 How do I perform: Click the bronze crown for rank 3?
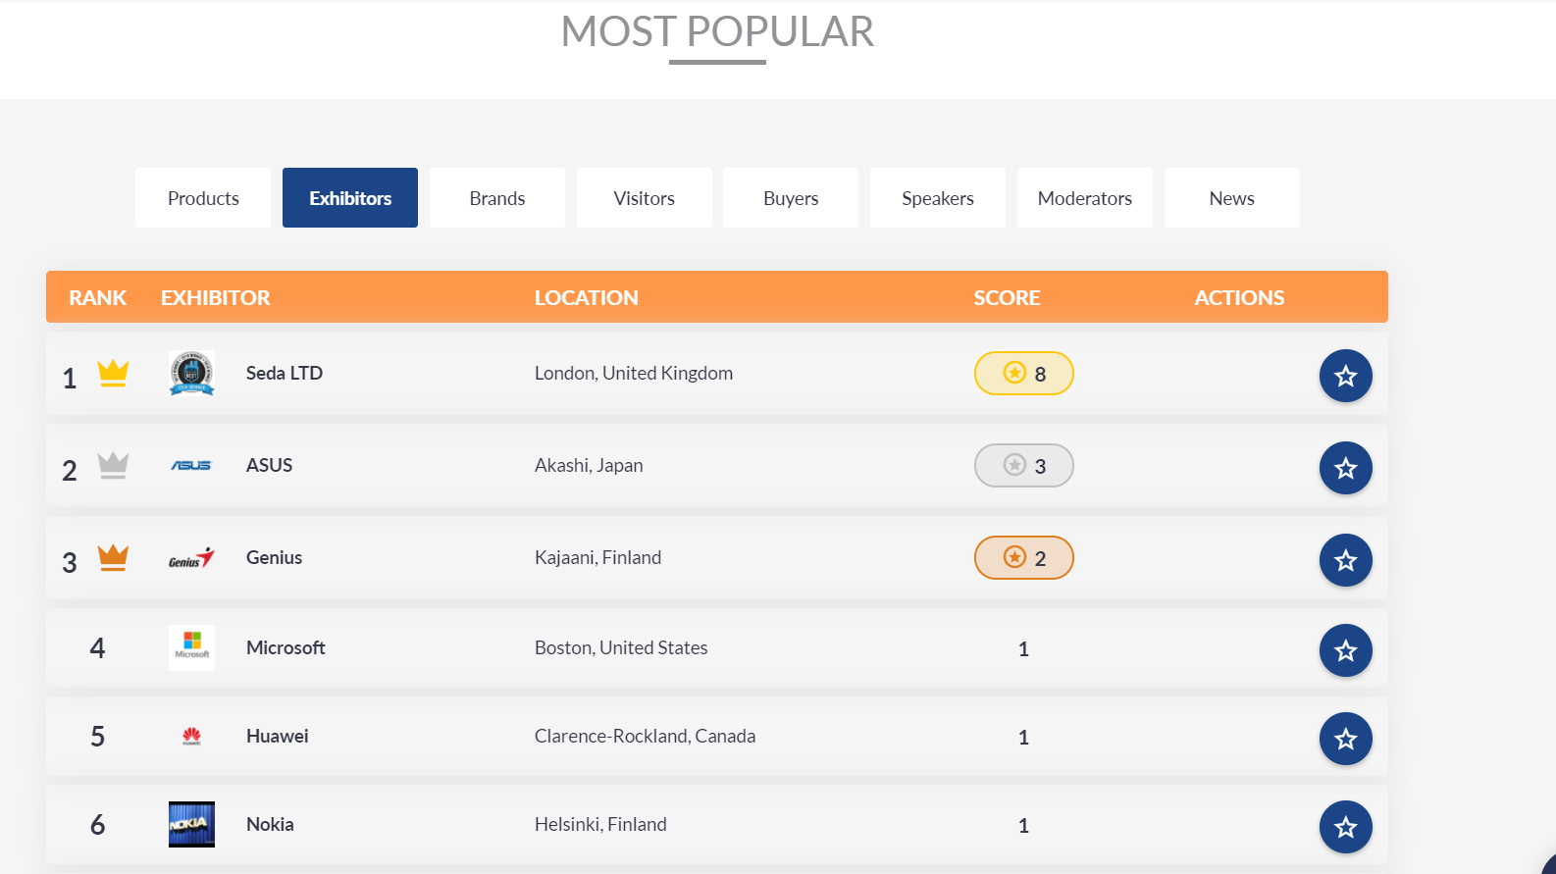[x=113, y=557]
